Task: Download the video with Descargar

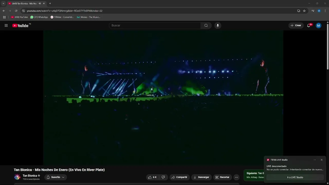Action: pos(201,177)
